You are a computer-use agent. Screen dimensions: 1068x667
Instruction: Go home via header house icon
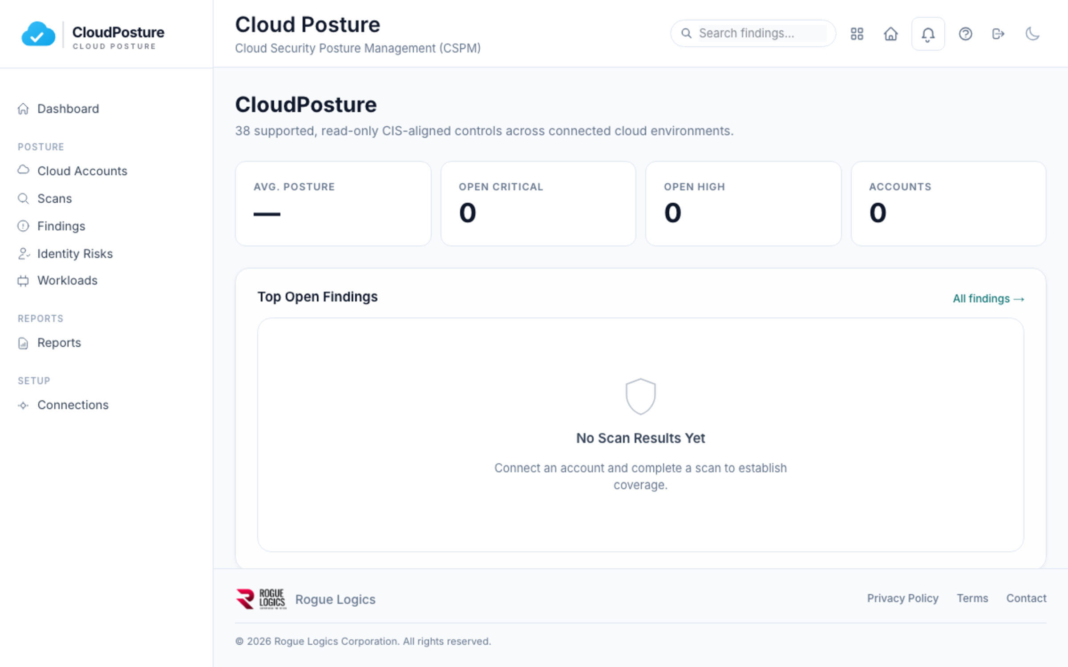coord(890,34)
